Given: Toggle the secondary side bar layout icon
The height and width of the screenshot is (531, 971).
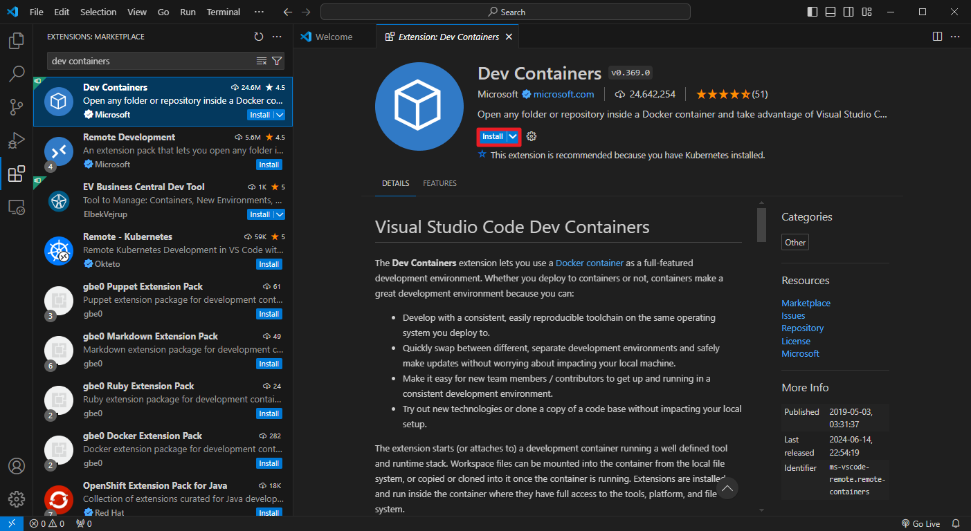Looking at the screenshot, I should [849, 12].
